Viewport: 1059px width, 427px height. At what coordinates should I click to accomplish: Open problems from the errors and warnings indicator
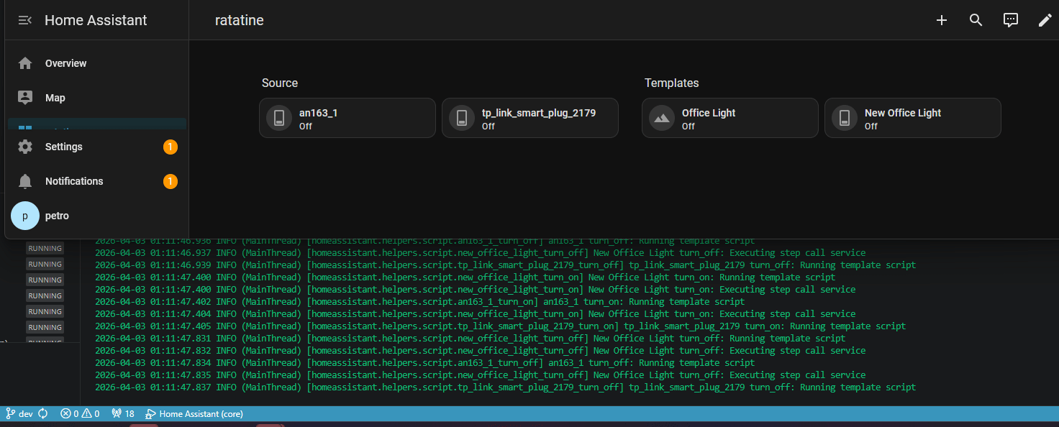80,413
